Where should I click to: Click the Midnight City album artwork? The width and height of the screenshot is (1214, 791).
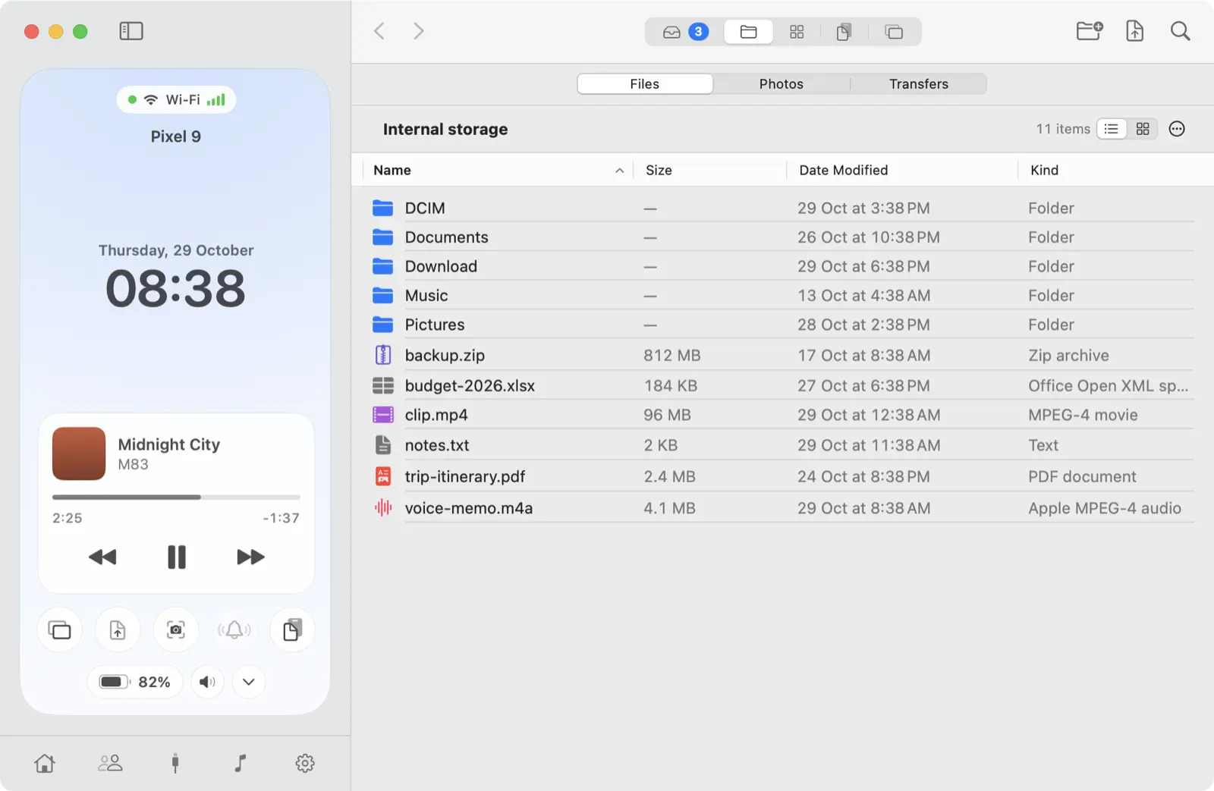click(79, 454)
